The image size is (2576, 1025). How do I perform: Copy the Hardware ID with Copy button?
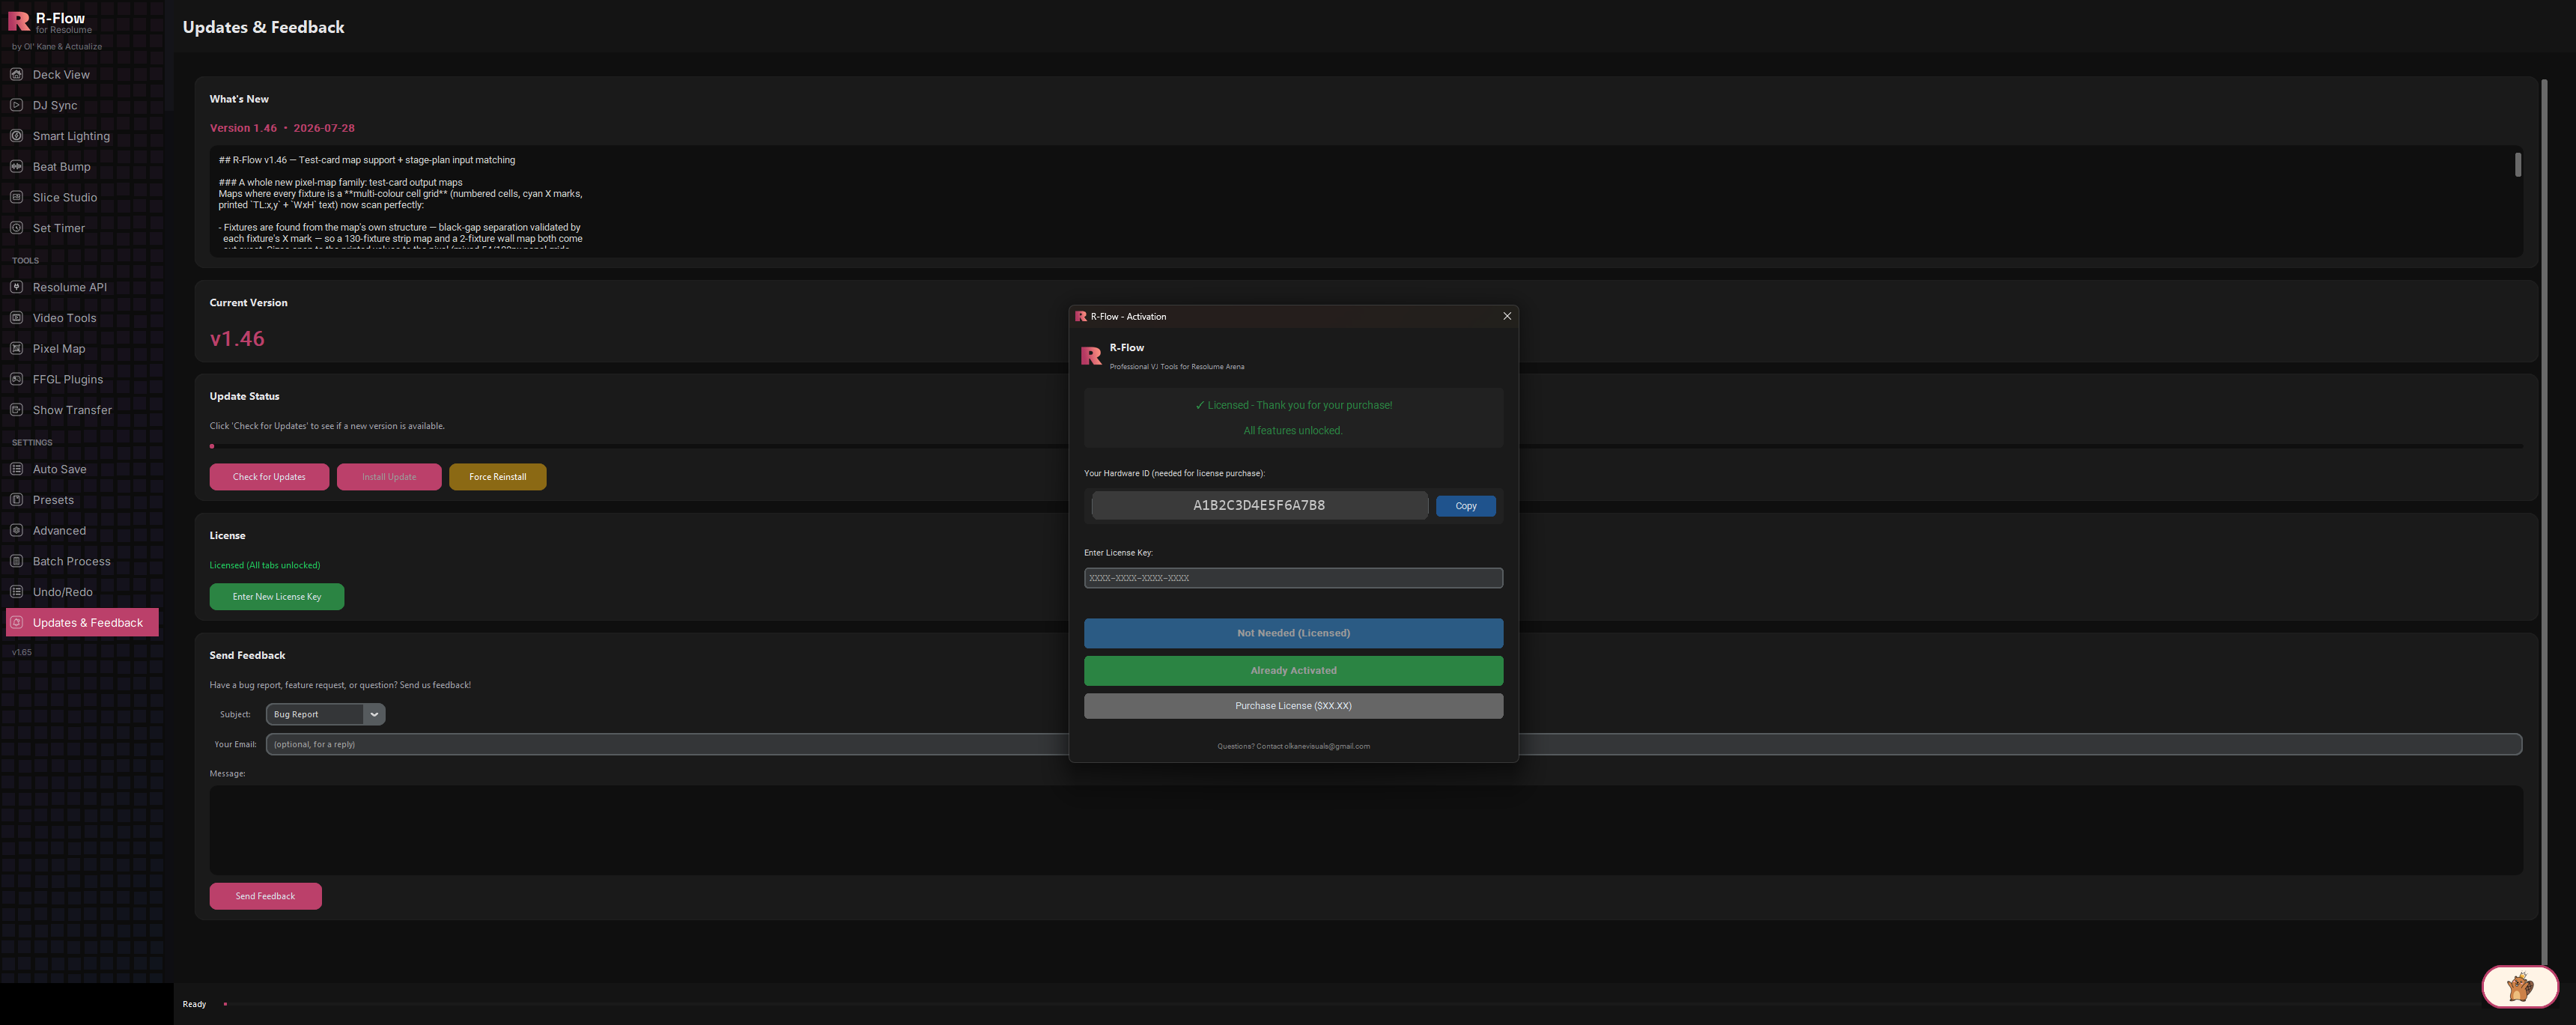click(1466, 506)
